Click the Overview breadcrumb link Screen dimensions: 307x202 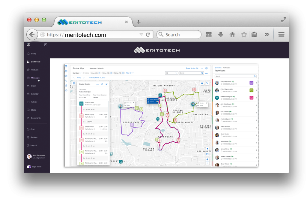point(218,68)
